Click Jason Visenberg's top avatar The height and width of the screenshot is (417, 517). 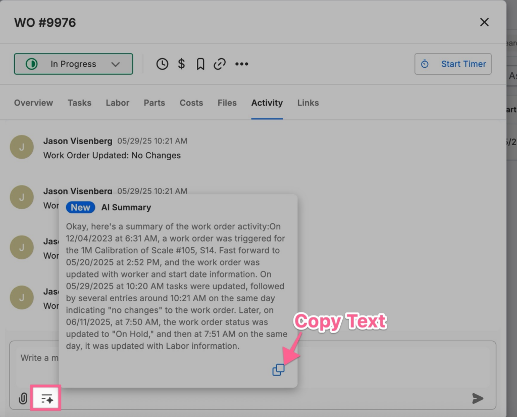click(22, 148)
